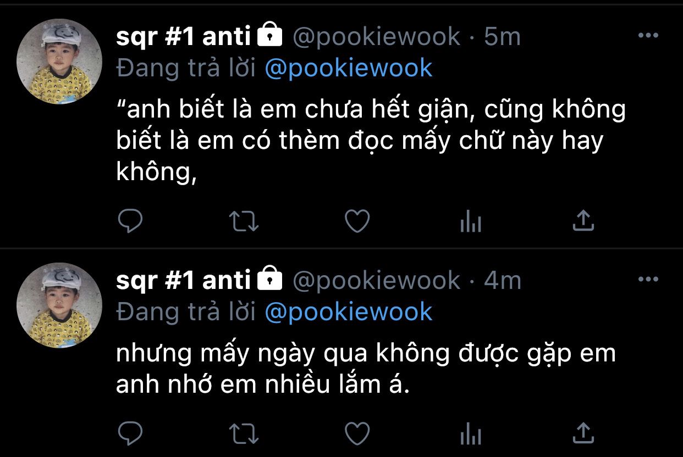Open the 'sqr #1 anti' display name on the first tweet
The height and width of the screenshot is (457, 683).
(x=184, y=37)
